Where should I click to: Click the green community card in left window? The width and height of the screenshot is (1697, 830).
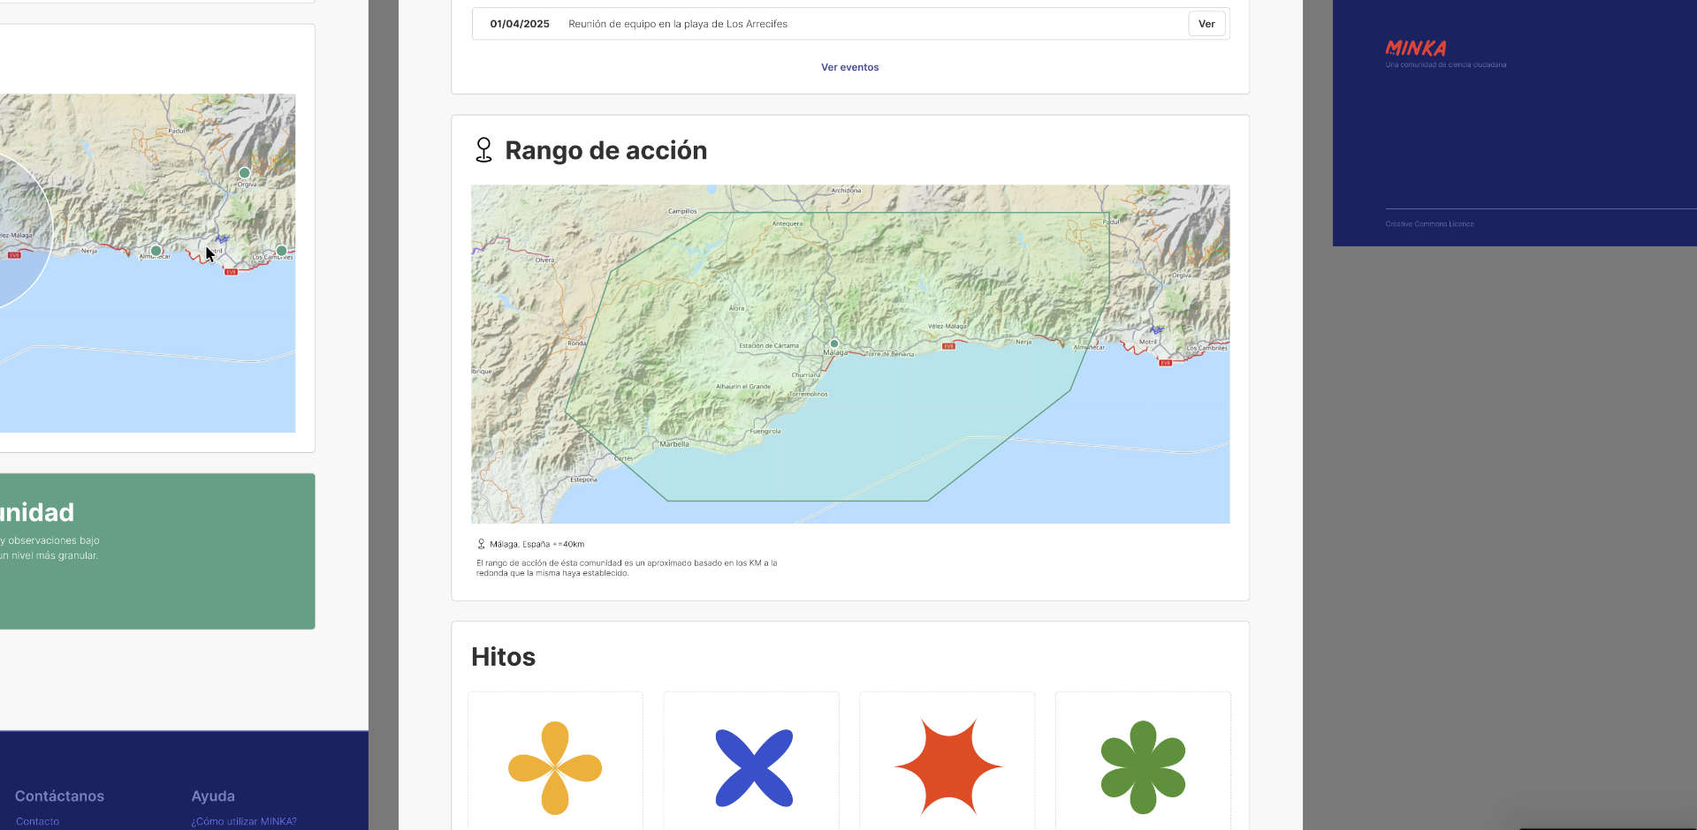click(156, 551)
